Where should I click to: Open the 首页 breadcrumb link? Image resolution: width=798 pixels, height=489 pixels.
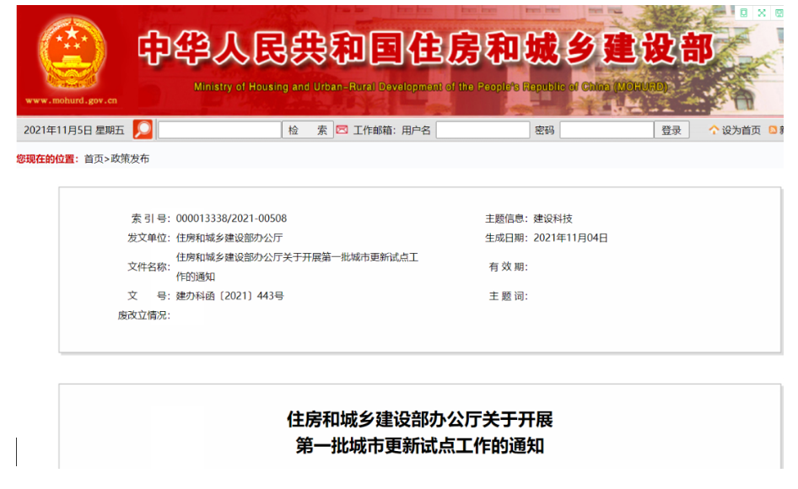click(93, 159)
